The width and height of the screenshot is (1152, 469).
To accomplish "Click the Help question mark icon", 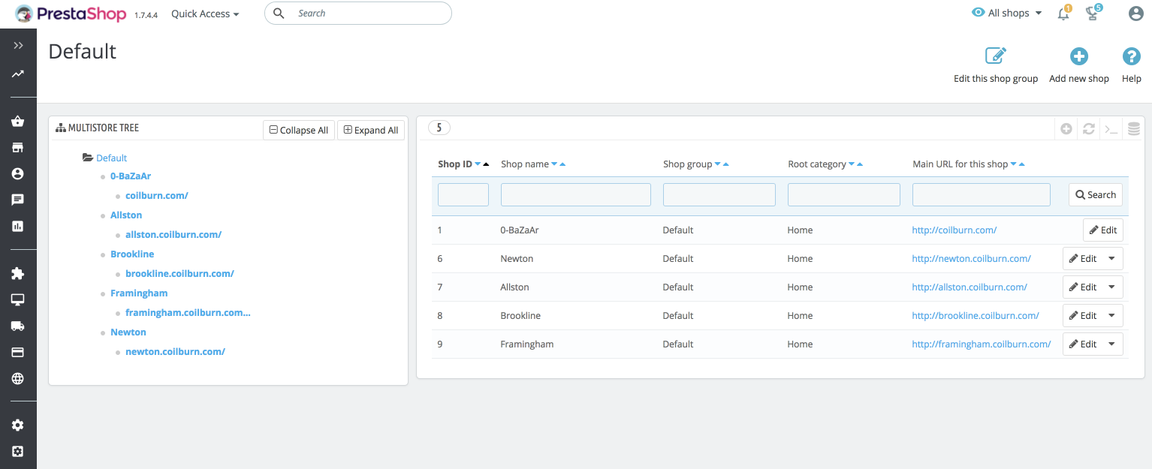I will pos(1131,56).
